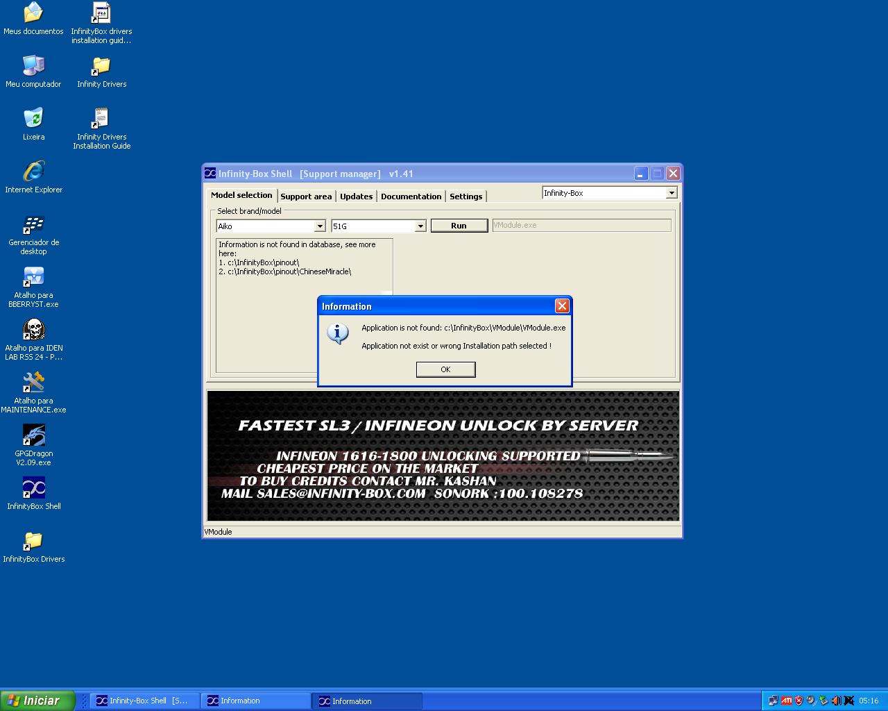Click the volume speaker tray icon

[x=836, y=701]
